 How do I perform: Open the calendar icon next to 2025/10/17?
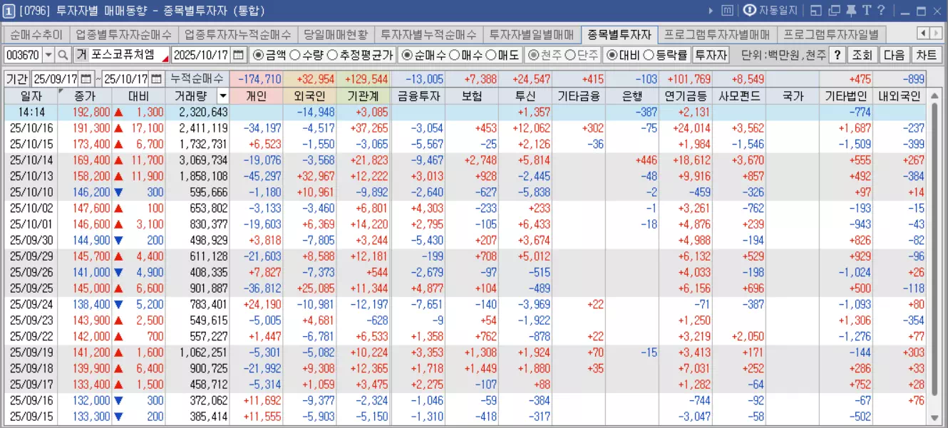point(236,53)
